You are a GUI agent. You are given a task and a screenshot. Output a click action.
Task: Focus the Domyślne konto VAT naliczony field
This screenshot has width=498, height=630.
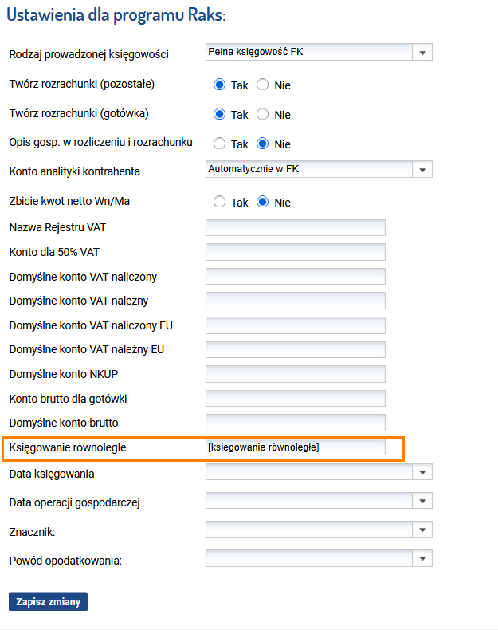tap(296, 277)
